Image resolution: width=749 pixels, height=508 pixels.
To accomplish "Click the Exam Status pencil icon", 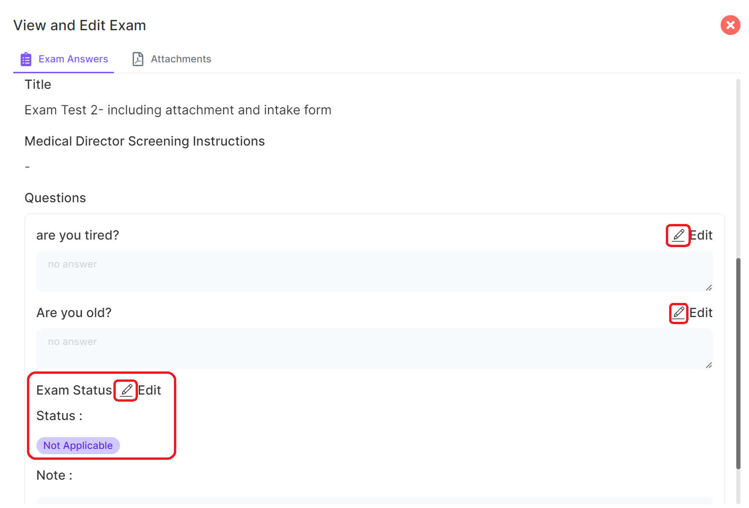I will (x=126, y=390).
